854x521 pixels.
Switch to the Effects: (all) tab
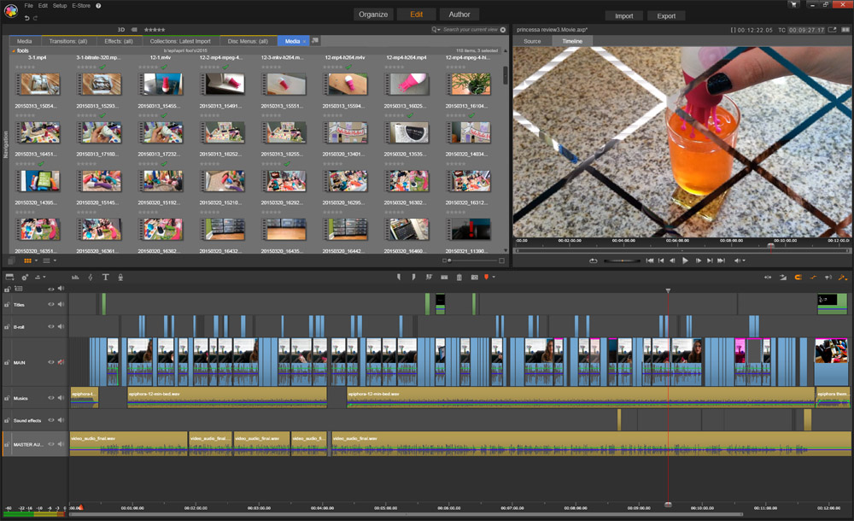tap(118, 41)
